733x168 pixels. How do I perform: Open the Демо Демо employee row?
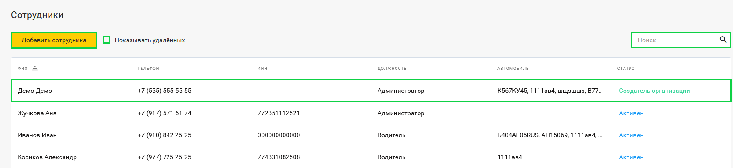(x=371, y=91)
